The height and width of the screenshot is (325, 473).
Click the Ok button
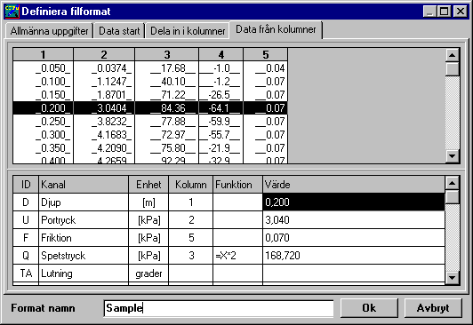[369, 308]
